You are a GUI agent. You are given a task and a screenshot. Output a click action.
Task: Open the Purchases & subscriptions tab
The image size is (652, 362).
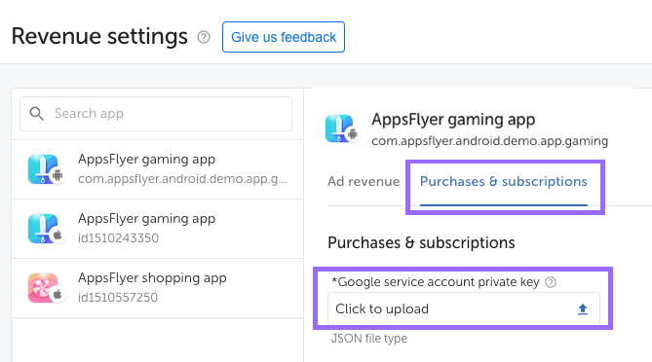(x=504, y=181)
